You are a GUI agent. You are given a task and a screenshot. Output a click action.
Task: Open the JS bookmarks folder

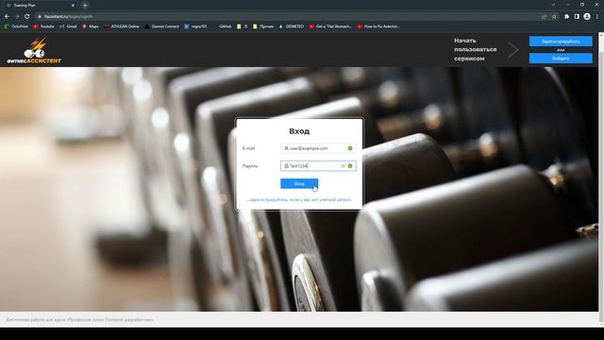243,26
